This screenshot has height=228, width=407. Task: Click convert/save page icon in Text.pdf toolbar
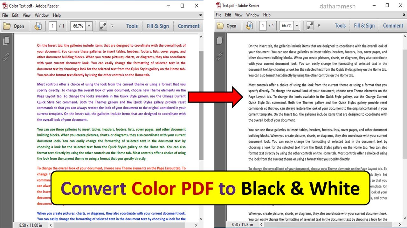(249, 26)
